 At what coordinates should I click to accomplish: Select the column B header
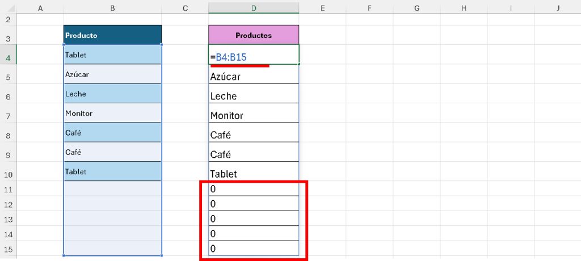pos(112,7)
